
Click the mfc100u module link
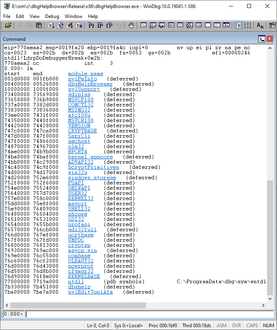point(79,115)
